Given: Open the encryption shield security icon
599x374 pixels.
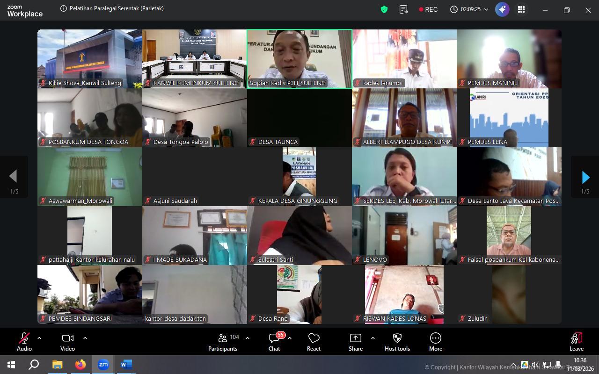Looking at the screenshot, I should coord(384,9).
